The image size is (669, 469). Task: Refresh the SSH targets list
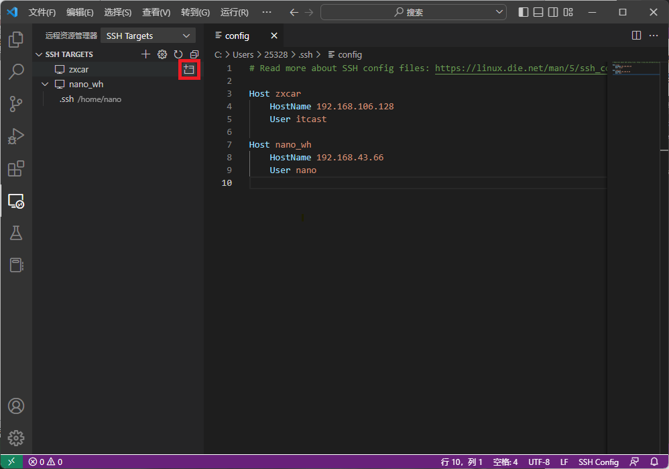pyautogui.click(x=178, y=54)
